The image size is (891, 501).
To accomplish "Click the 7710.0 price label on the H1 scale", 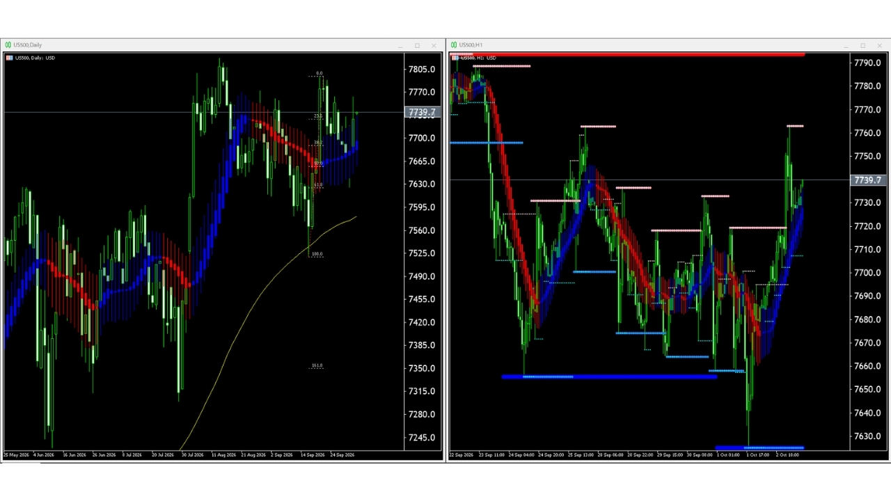I will click(x=867, y=250).
